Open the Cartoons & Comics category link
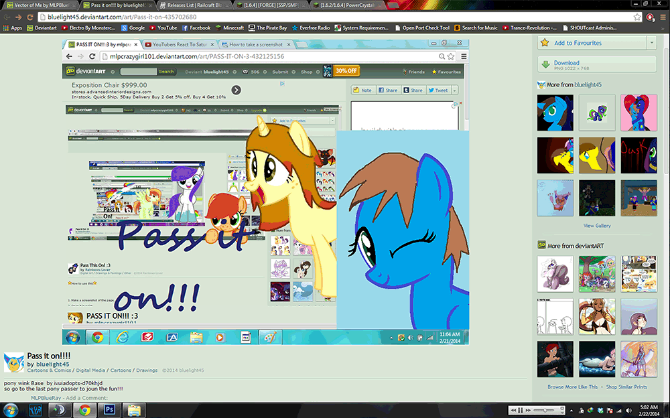670x418 pixels. point(49,370)
